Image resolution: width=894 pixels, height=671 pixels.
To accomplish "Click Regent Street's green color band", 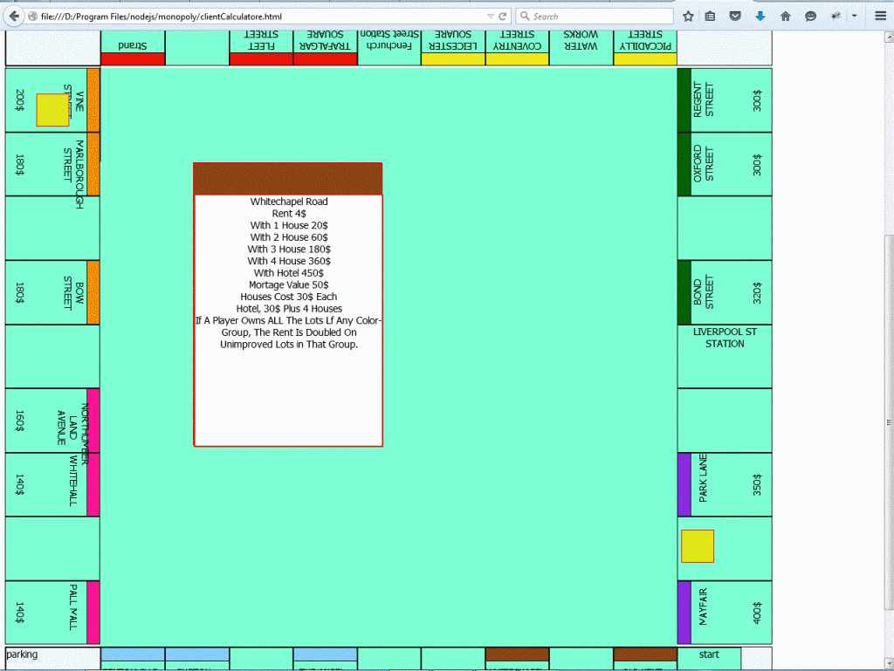I will click(x=684, y=100).
